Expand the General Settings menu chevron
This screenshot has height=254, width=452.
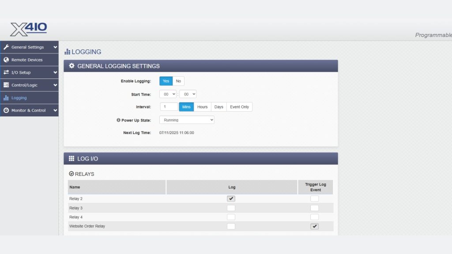coord(55,47)
